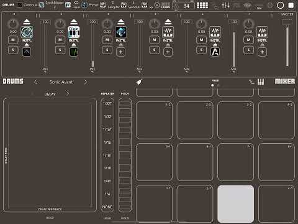Mute channel 5
This screenshot has width=298, height=224.
click(x=201, y=40)
